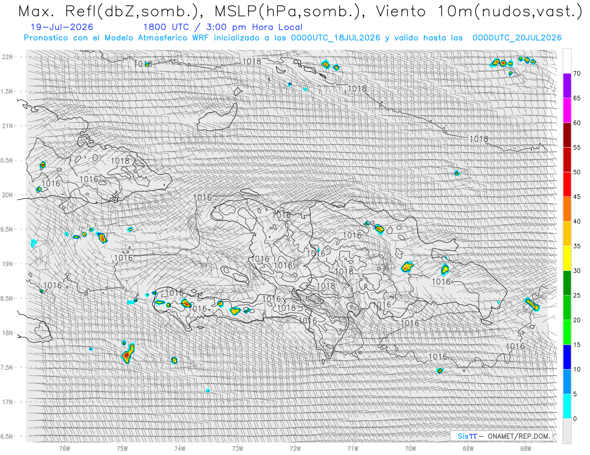The height and width of the screenshot is (455, 590).
Task: Select the bright green 15-20 dBZ legend swatch
Action: [567, 332]
